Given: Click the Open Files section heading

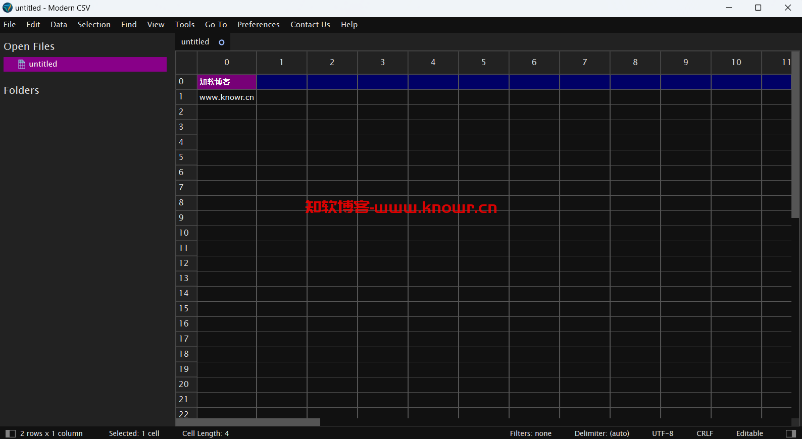Looking at the screenshot, I should (29, 46).
